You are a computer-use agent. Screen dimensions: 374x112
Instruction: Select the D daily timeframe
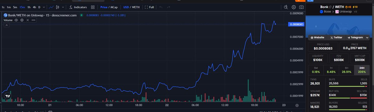click(x=39, y=7)
